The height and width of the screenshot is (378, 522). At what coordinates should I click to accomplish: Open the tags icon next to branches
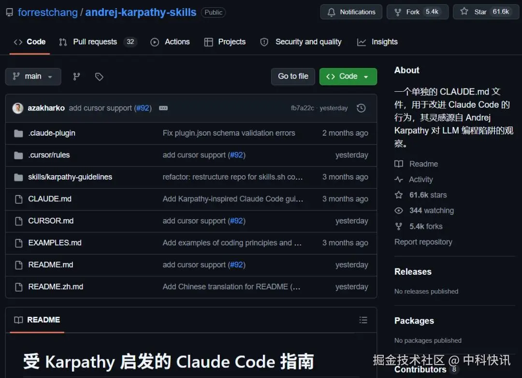99,77
